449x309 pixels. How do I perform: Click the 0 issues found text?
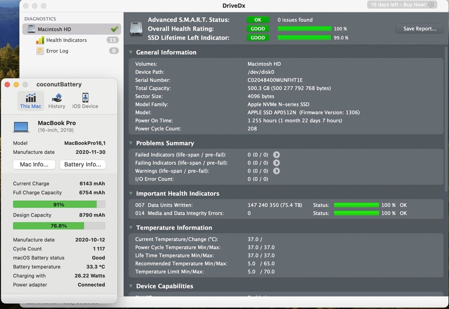click(295, 20)
